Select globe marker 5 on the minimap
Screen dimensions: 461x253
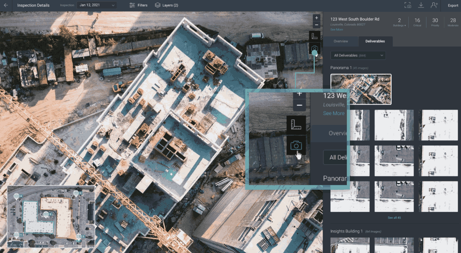coord(46,214)
